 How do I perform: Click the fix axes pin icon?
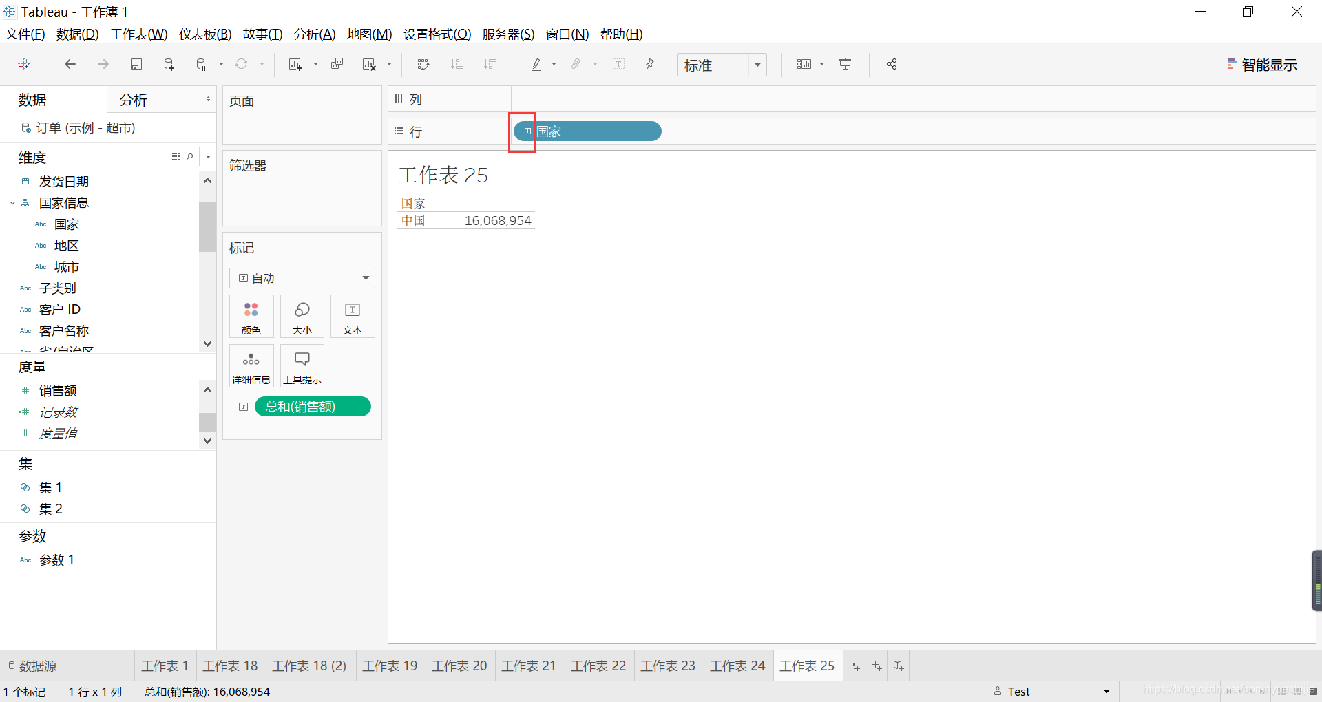click(x=650, y=64)
